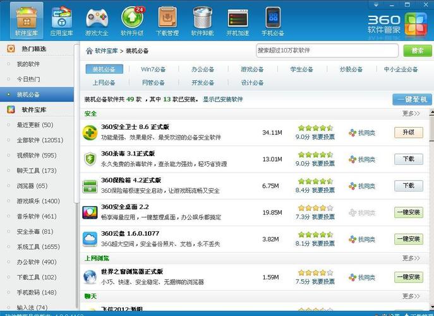The height and width of the screenshot is (316, 434).
Task: Click 我要投票 for 360安全卫士
Action: point(323,137)
